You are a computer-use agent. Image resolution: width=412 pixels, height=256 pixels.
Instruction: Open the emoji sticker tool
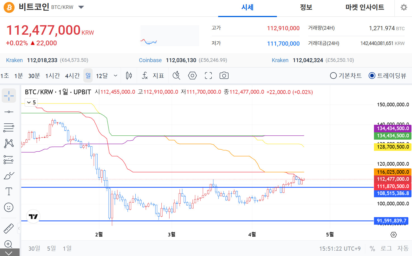click(9, 208)
